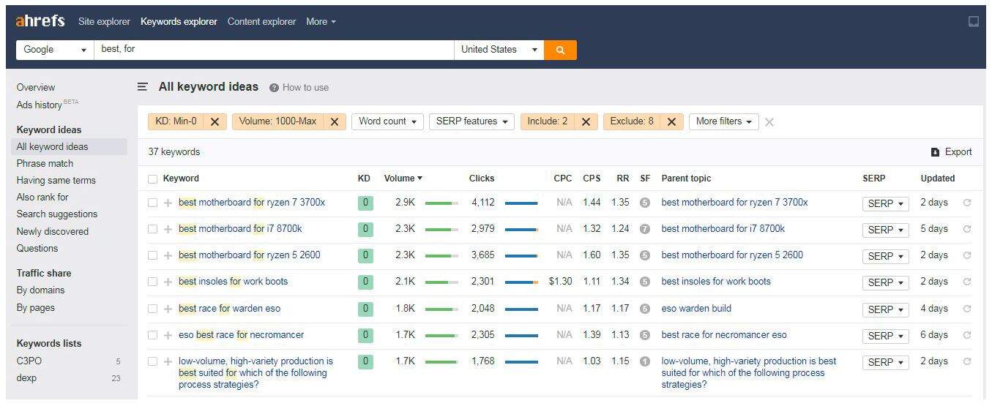The height and width of the screenshot is (406, 992).
Task: Click the top-right display icon in header
Action: coord(973,22)
